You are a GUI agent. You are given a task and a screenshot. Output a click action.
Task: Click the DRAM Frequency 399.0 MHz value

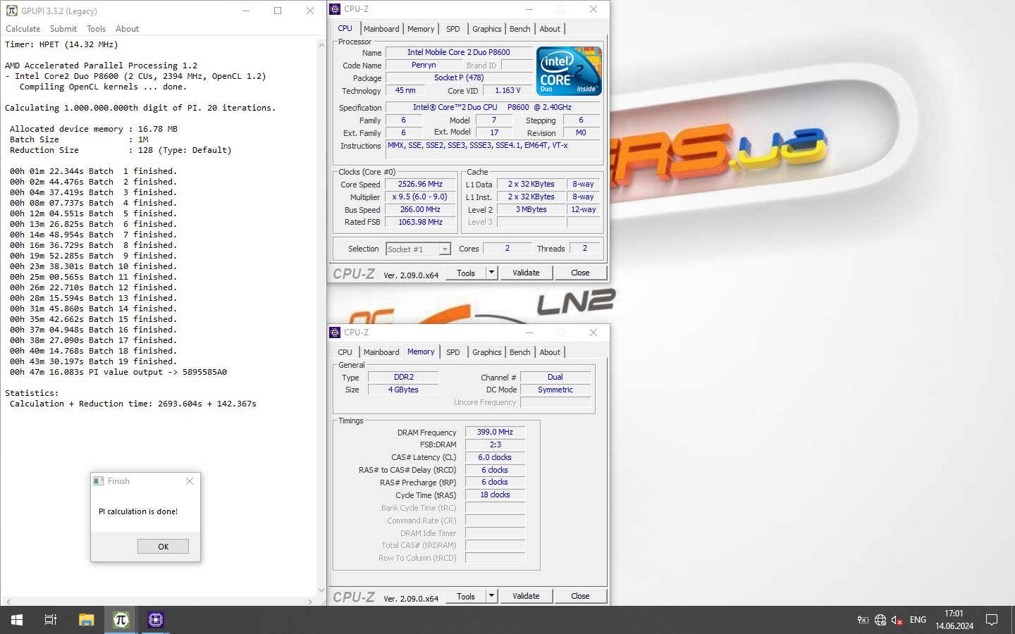coord(495,433)
